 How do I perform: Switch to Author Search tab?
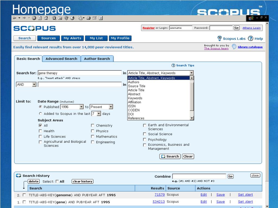(x=97, y=59)
